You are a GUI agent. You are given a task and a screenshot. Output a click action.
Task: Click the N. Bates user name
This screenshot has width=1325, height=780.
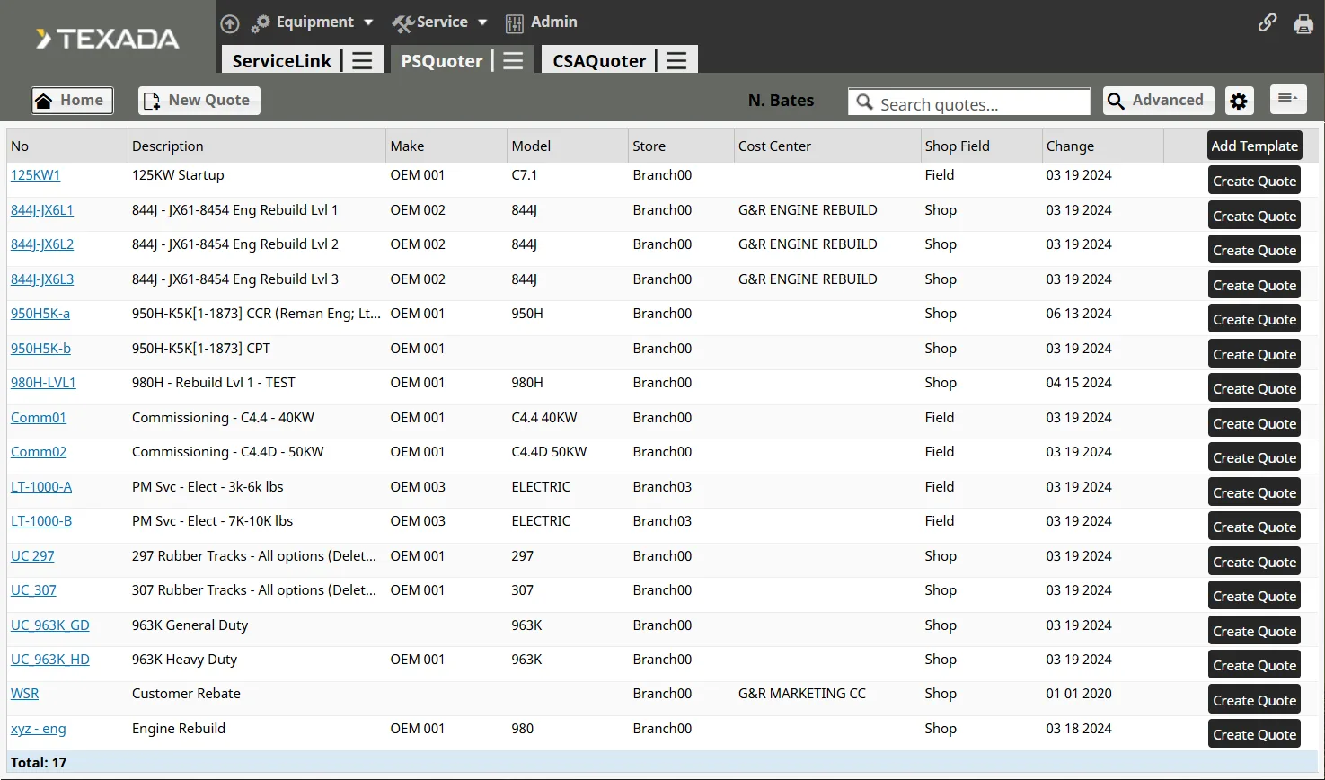point(781,101)
